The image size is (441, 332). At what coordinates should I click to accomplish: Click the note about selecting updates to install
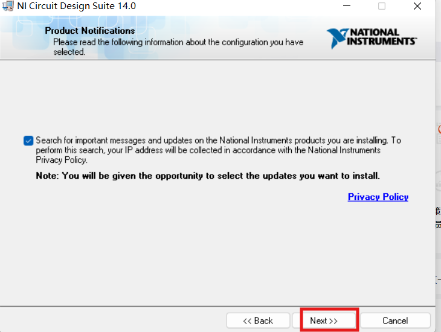208,176
